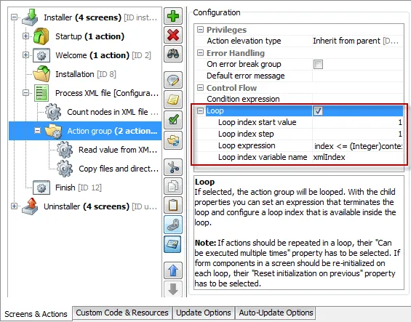Click the picture card toolbar icon
Viewport: 411px width, 322px height.
(x=173, y=244)
